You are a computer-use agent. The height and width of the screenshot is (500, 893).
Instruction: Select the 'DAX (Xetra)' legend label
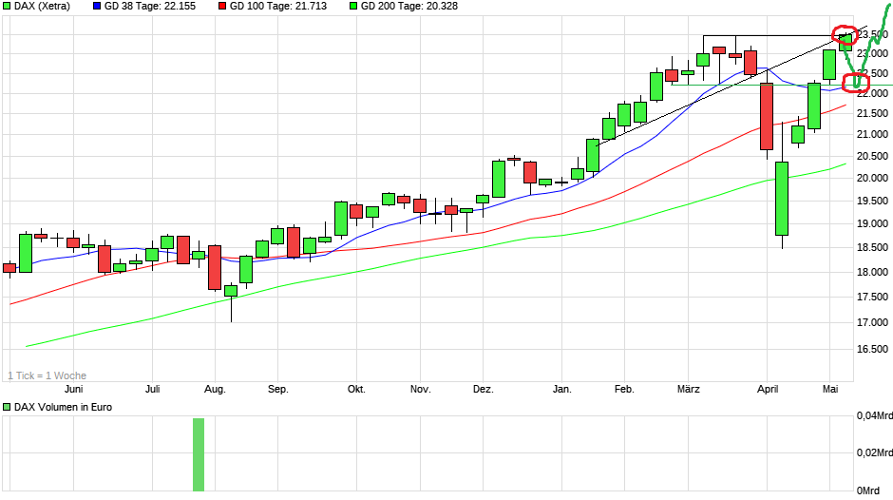click(42, 7)
